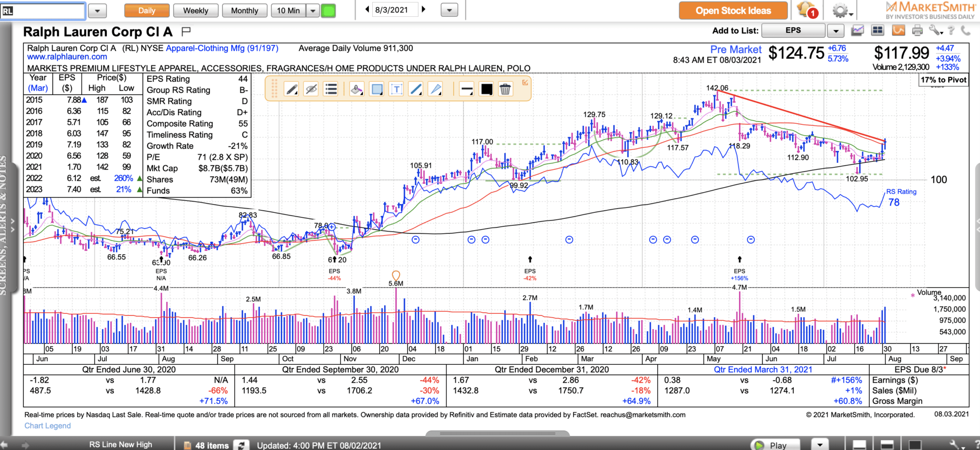
Task: Click the 48 items list icon
Action: point(188,446)
